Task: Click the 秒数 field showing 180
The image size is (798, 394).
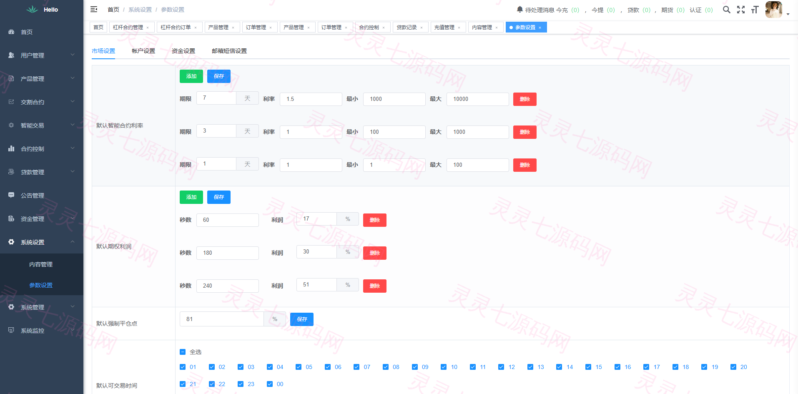Action: [x=228, y=253]
